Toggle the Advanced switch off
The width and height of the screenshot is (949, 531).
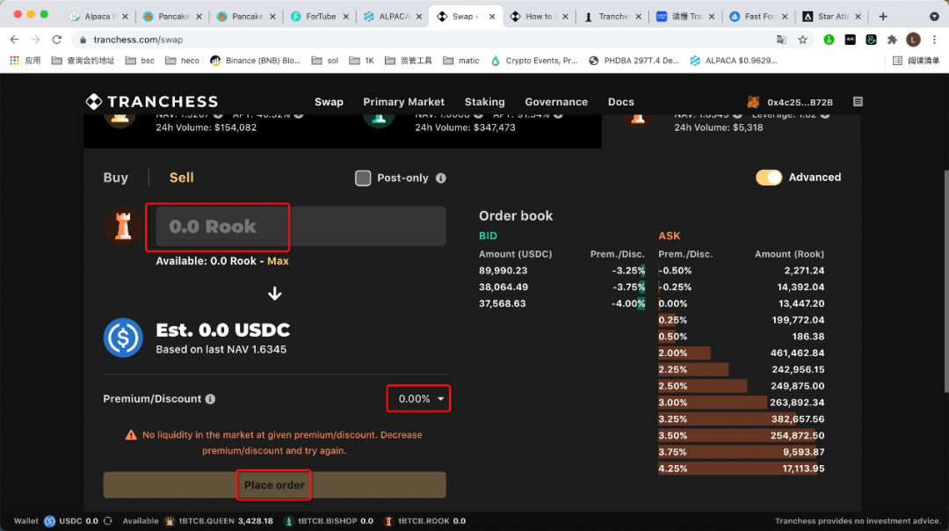click(769, 178)
